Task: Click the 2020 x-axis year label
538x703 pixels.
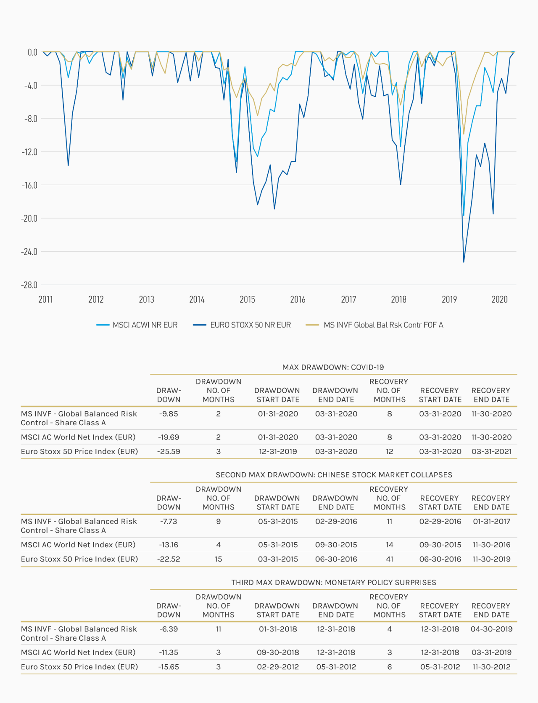Action: click(x=499, y=299)
